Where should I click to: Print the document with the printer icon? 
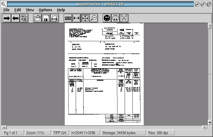[x=54, y=18]
